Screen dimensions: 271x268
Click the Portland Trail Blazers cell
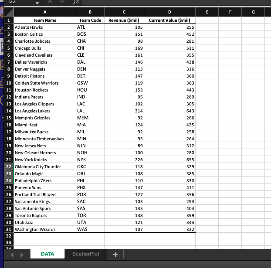[45, 194]
